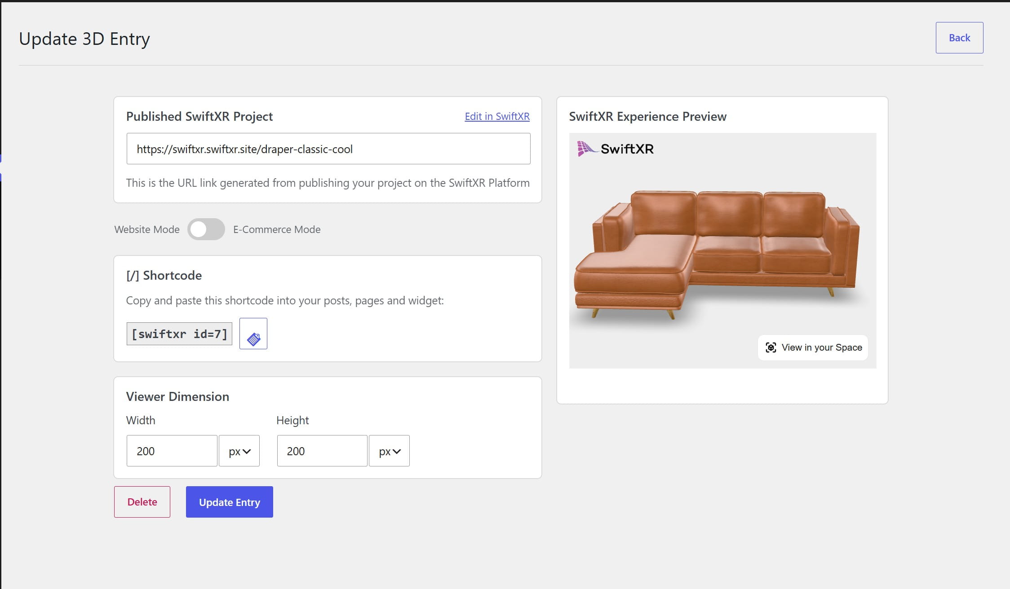1010x589 pixels.
Task: Click the Viewer Dimension heading
Action: pos(177,396)
